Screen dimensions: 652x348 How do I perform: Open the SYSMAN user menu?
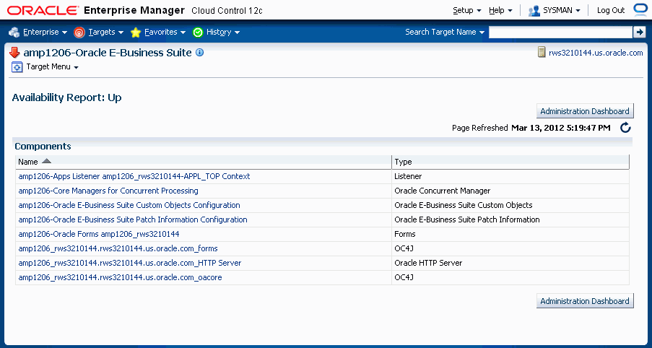click(x=561, y=11)
